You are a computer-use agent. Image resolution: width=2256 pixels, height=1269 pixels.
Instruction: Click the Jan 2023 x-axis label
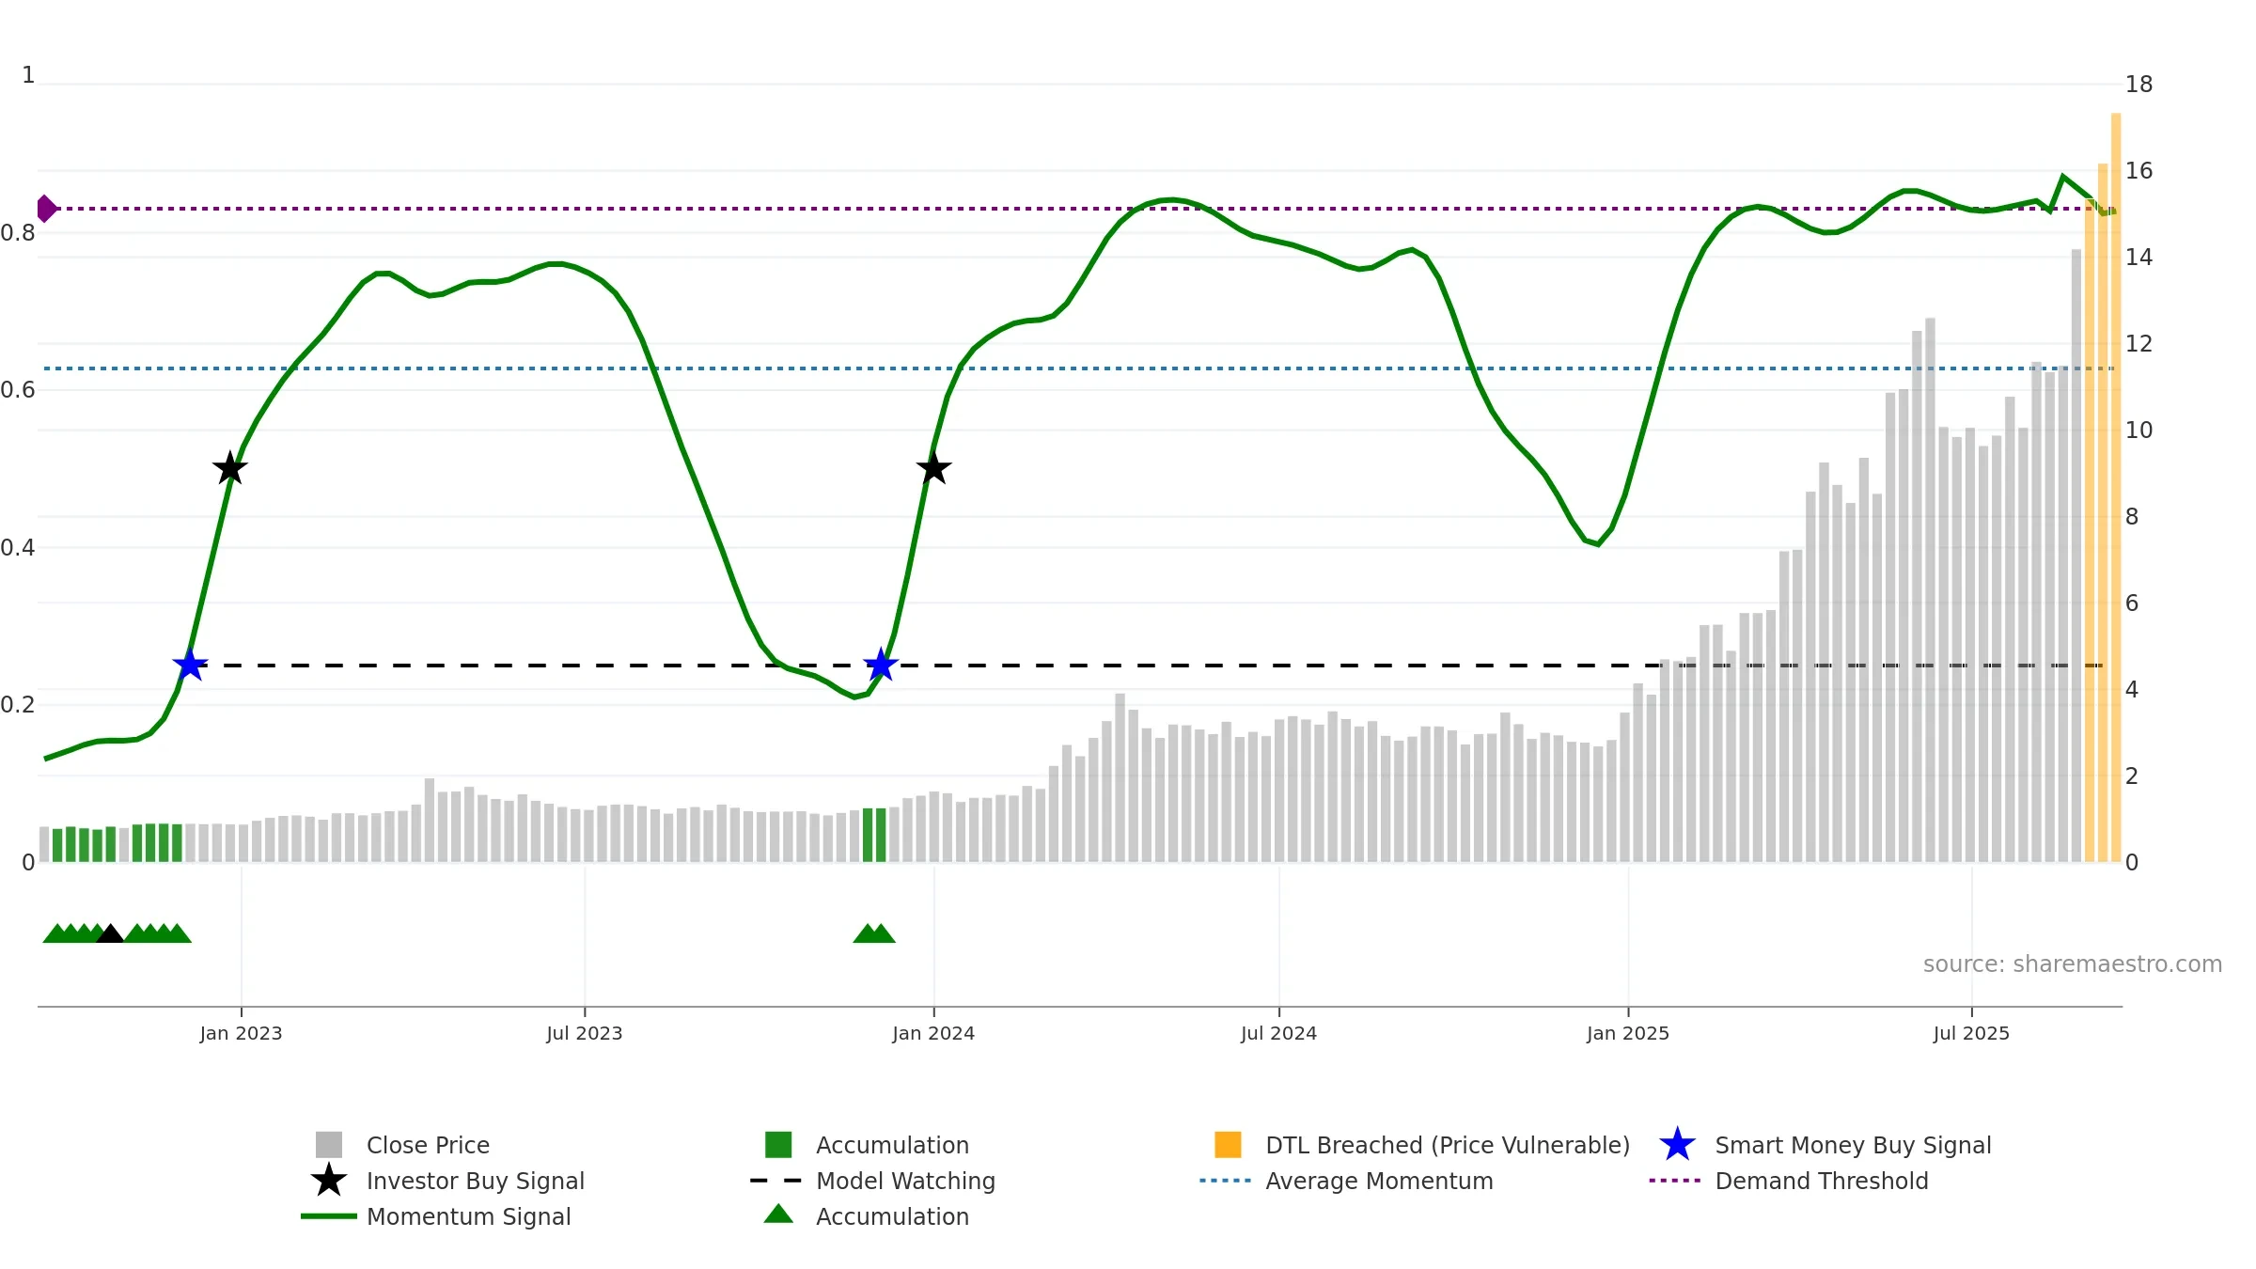pyautogui.click(x=241, y=1034)
